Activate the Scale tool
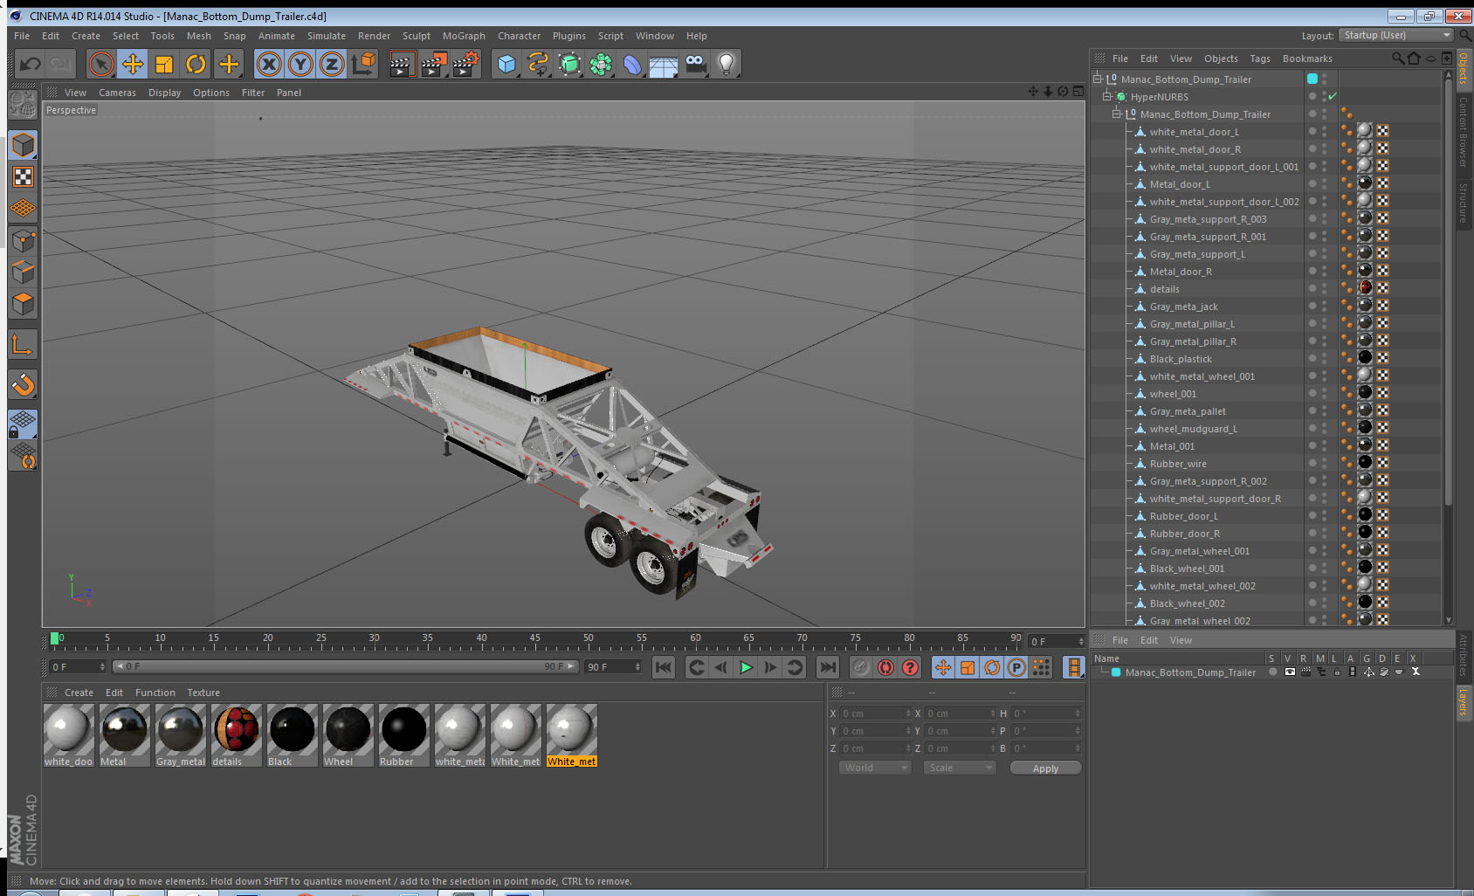This screenshot has width=1474, height=896. point(164,64)
